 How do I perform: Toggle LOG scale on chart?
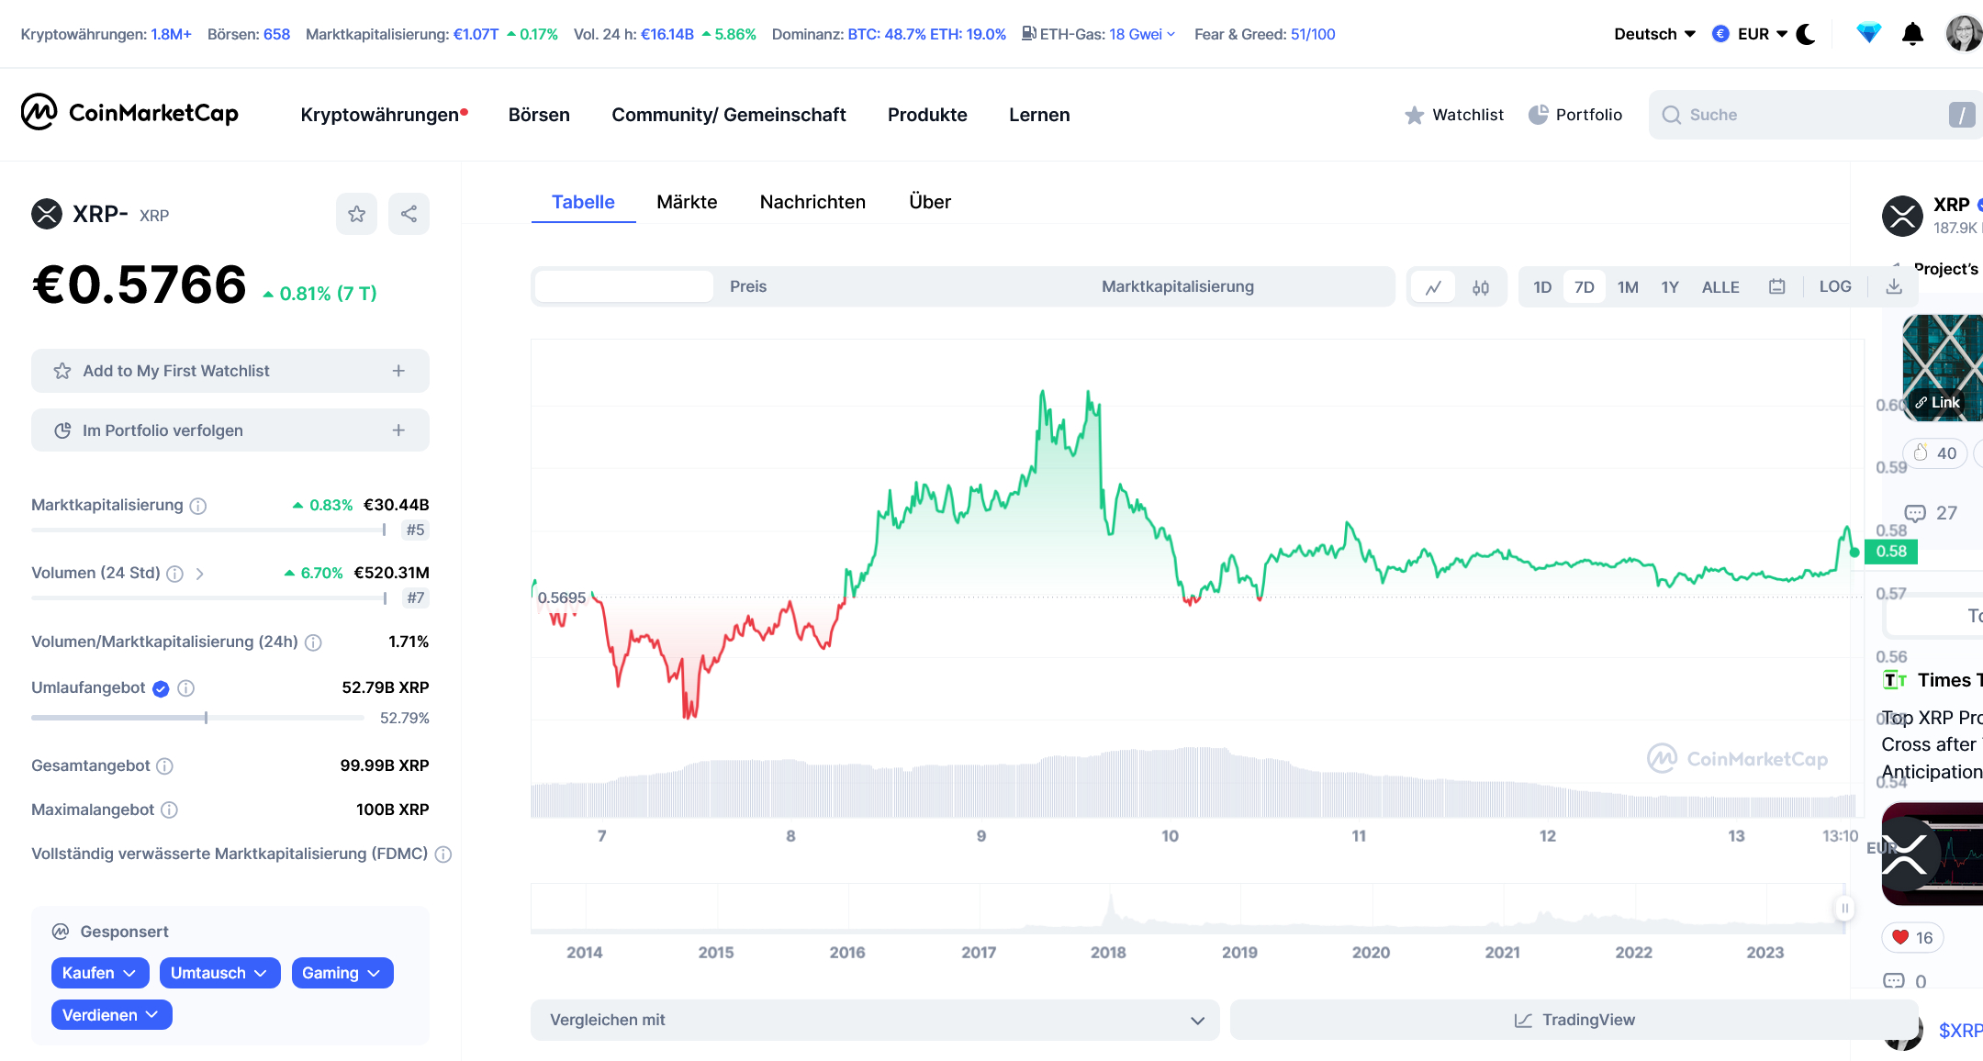(x=1835, y=286)
